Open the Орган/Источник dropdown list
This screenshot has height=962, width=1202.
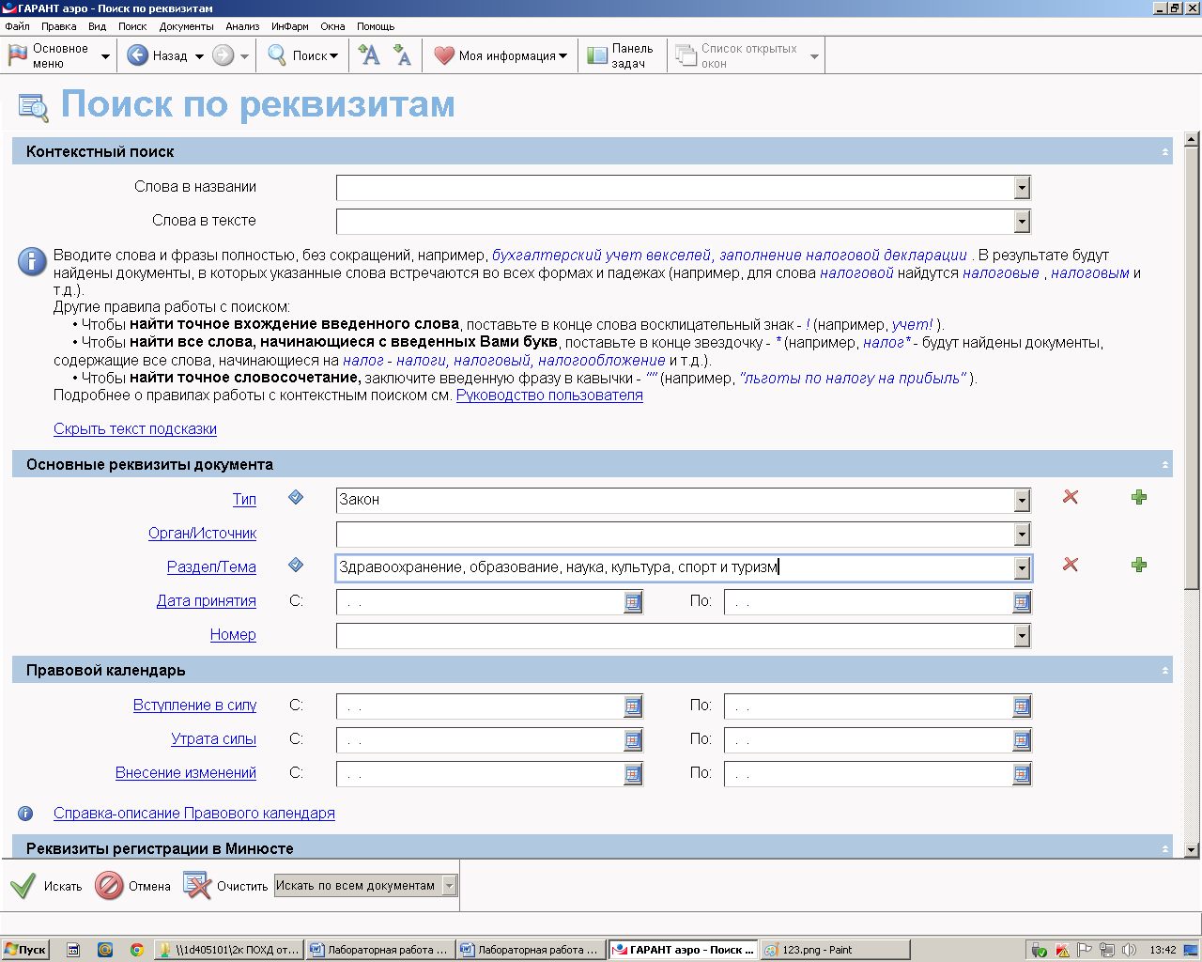[1022, 535]
